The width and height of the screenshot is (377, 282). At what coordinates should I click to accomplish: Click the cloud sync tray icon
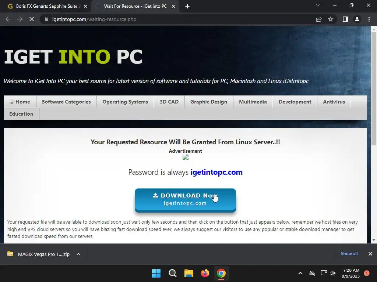tap(312, 273)
